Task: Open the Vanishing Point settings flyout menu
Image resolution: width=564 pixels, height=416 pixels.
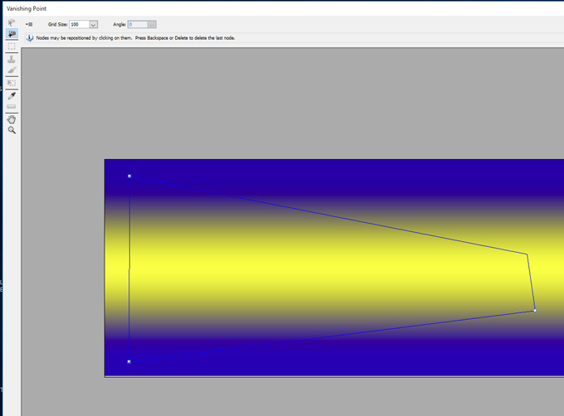Action: (x=28, y=25)
